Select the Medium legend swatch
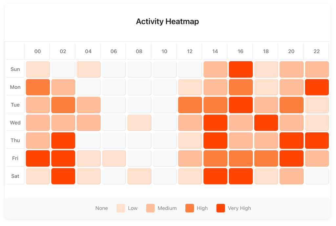 (x=150, y=208)
